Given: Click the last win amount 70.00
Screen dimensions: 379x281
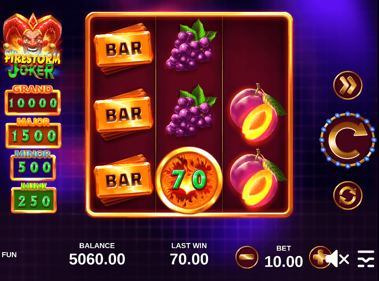Looking at the screenshot, I should (x=189, y=259).
